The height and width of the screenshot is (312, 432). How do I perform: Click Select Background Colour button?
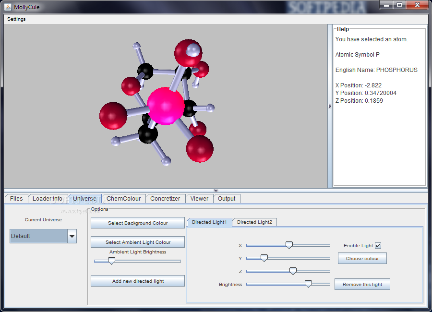pos(138,223)
